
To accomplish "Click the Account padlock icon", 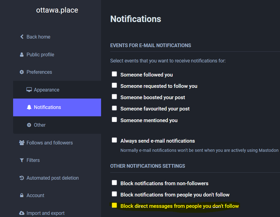I will click(x=22, y=195).
